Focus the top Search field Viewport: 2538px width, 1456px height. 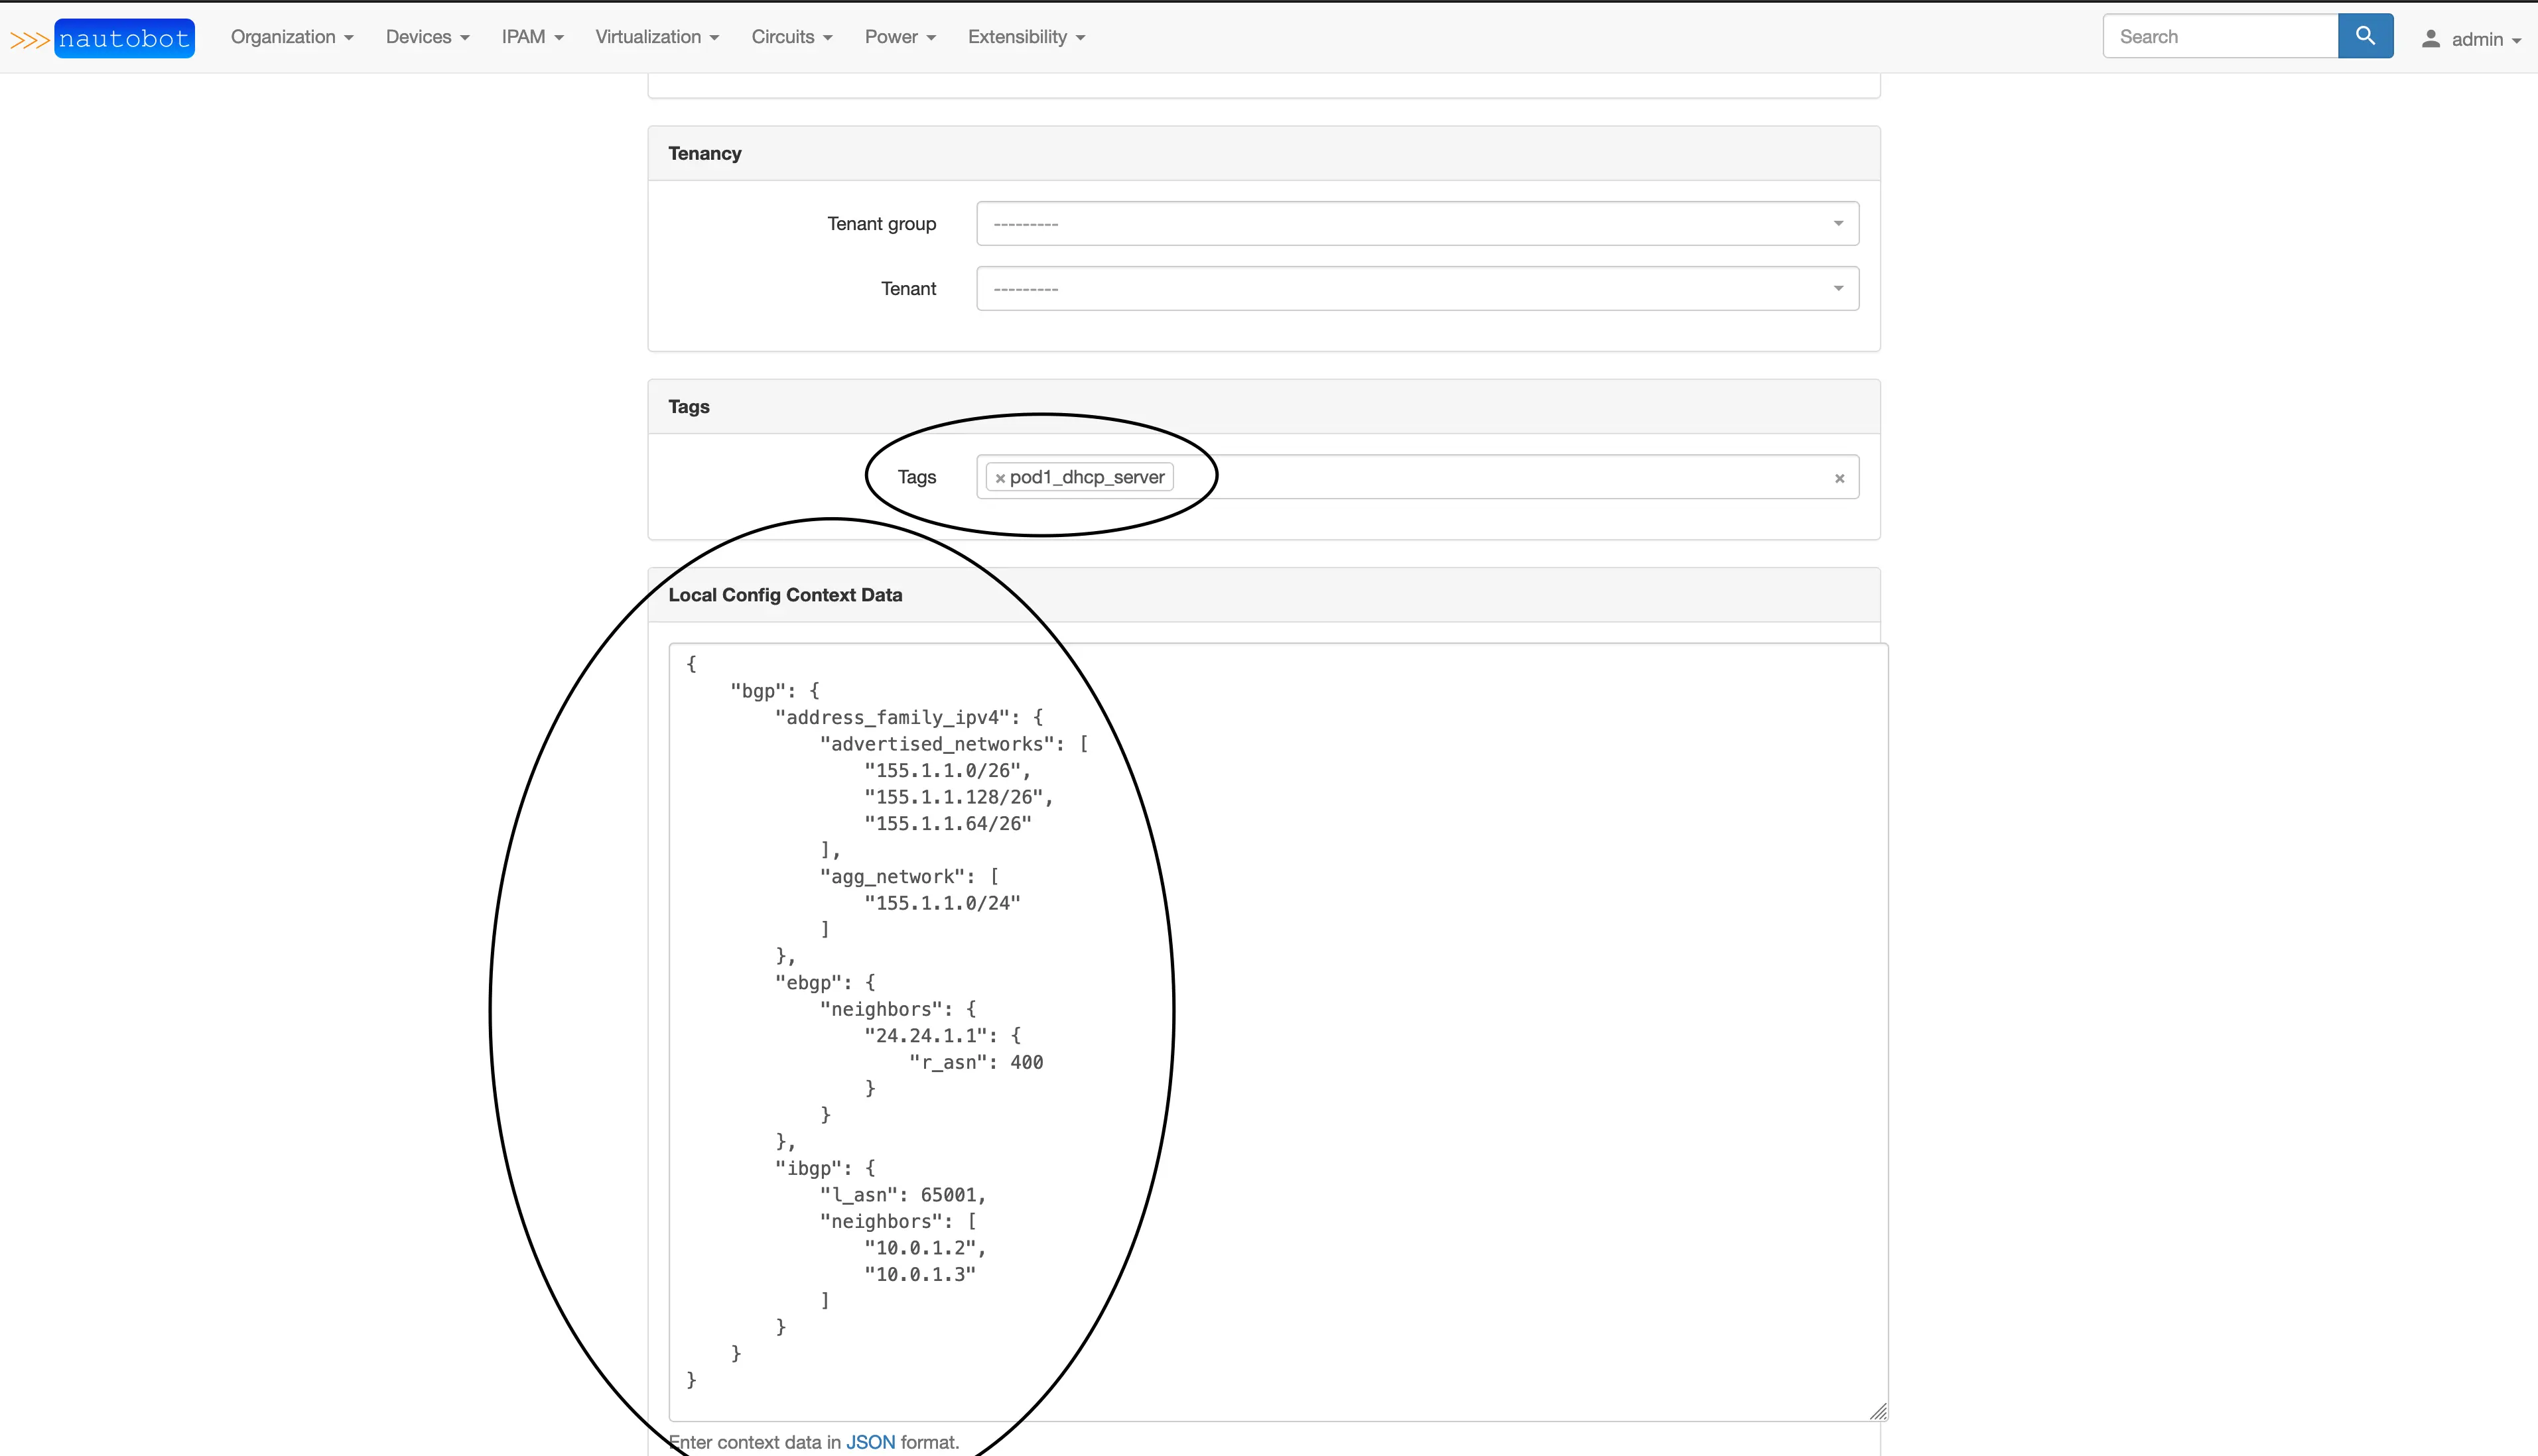click(2220, 37)
